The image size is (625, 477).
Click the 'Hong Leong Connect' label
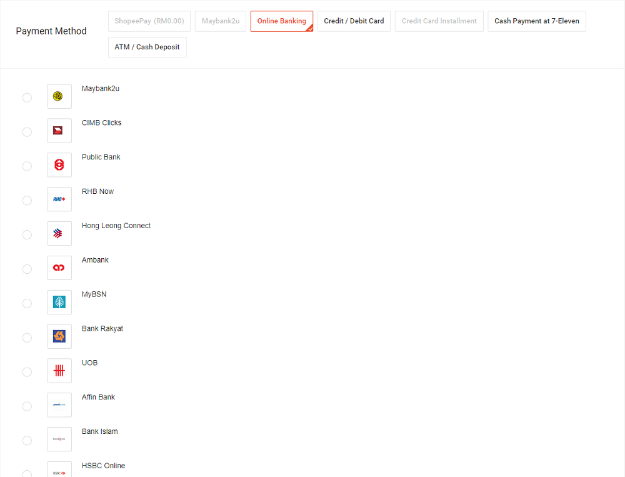(x=116, y=226)
